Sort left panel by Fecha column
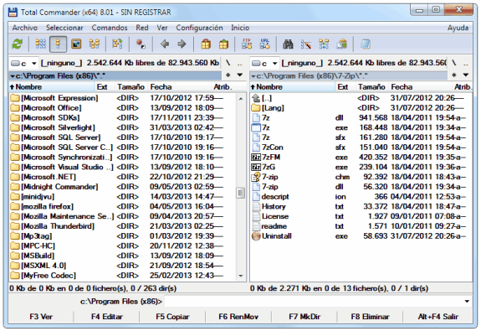The height and width of the screenshot is (331, 481). point(180,87)
